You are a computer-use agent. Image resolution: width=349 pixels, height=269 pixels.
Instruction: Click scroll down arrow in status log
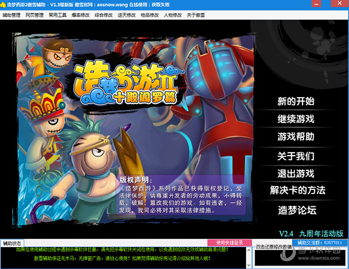249,265
